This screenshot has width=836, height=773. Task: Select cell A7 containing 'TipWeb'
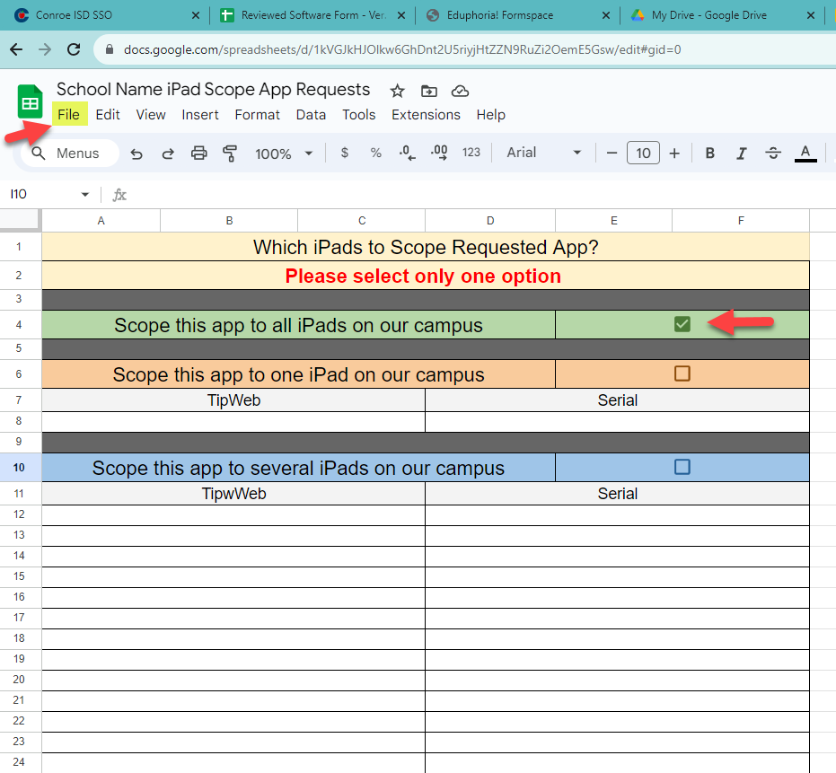tap(233, 400)
